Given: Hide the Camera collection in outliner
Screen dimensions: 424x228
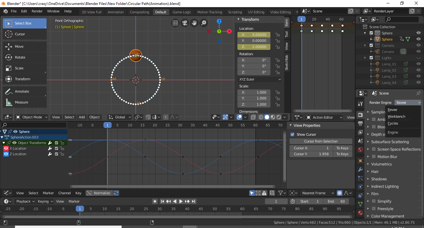Looking at the screenshot, I should (418, 46).
